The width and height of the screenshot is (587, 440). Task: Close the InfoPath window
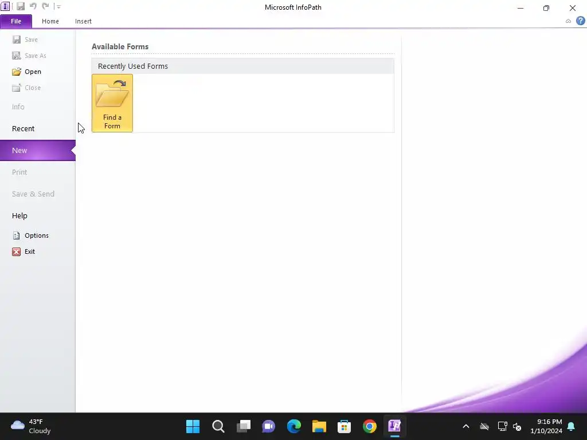click(573, 8)
